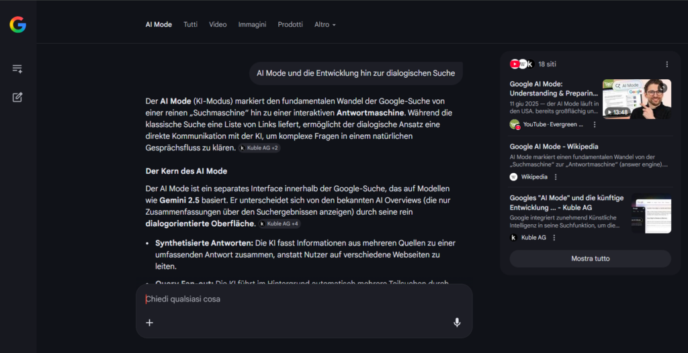Switch to the Tutti tab
The image size is (688, 353).
click(x=190, y=25)
